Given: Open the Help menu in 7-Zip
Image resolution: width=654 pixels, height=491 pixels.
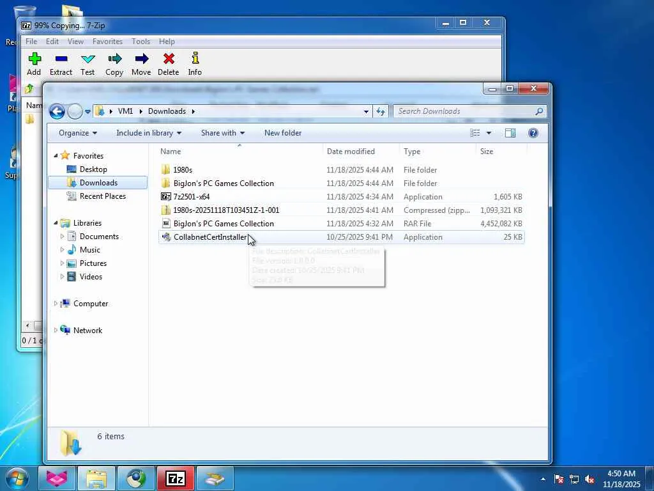Looking at the screenshot, I should (x=167, y=42).
